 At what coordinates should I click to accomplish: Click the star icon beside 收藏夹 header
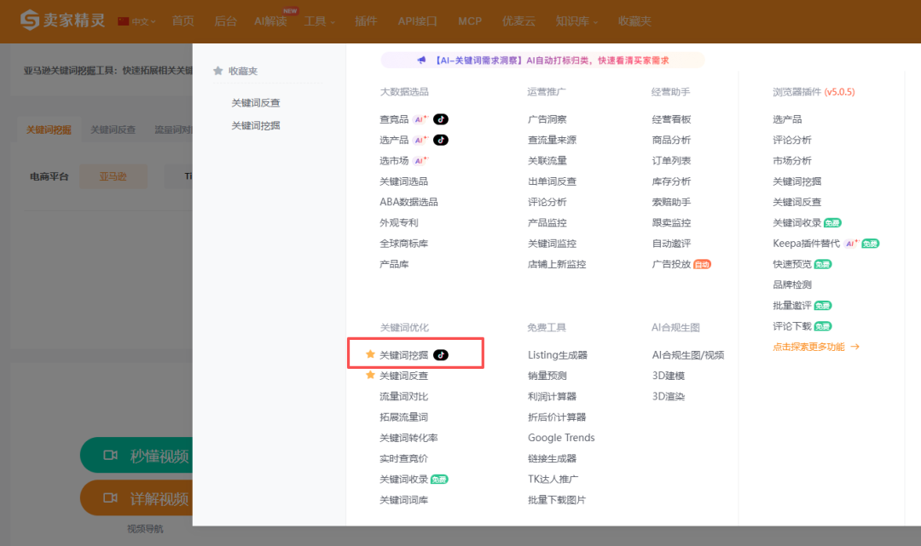218,71
